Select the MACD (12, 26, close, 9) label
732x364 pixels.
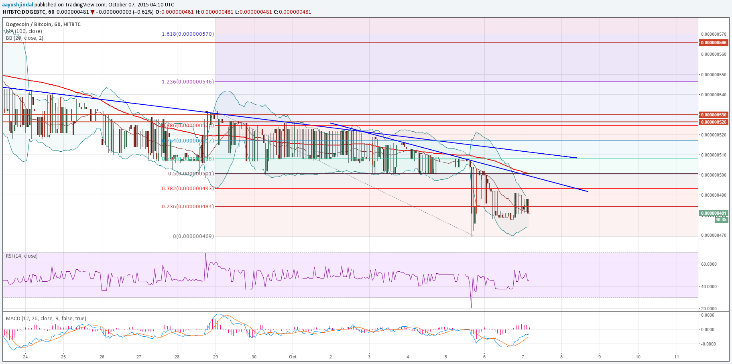tap(46, 318)
